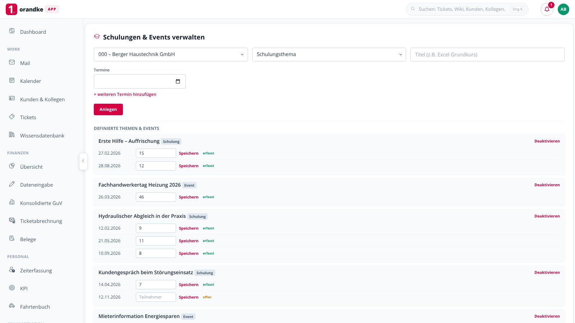Click the Anlegen button

coord(108,109)
